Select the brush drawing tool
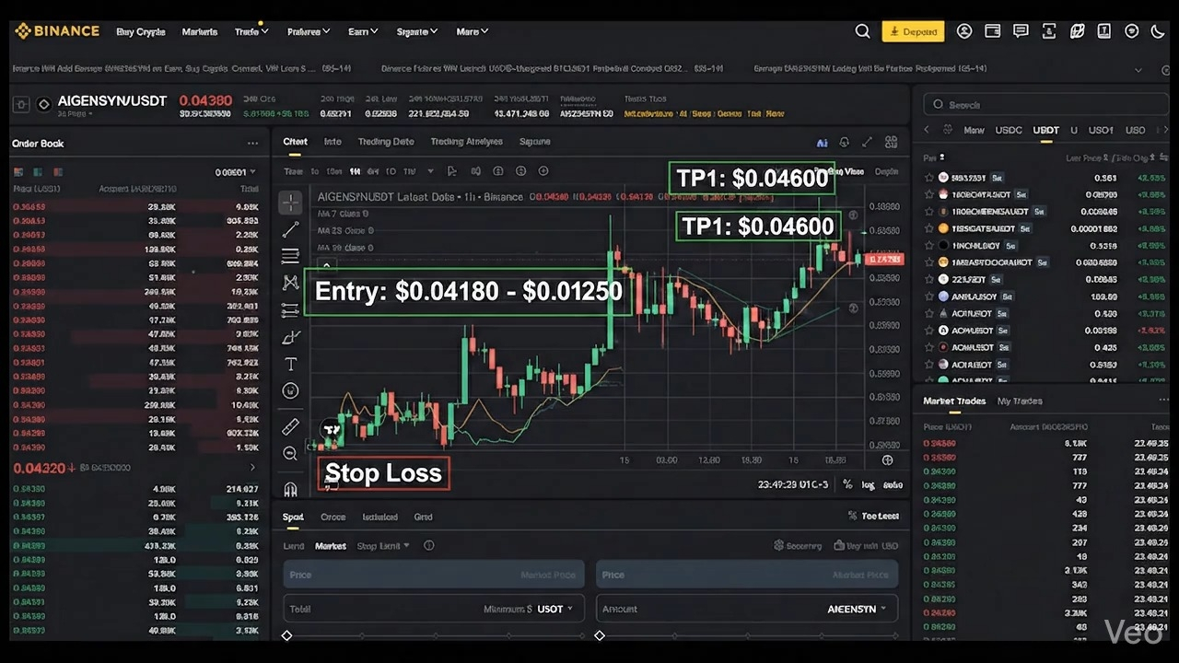 pos(290,337)
